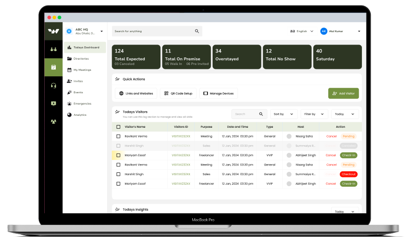409x239 pixels.
Task: Click VISITXX232XX ID in first Ravikant Verma row
Action: pyautogui.click(x=181, y=136)
